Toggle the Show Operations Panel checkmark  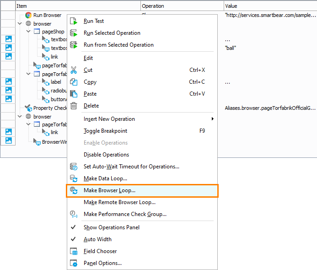[x=73, y=227]
